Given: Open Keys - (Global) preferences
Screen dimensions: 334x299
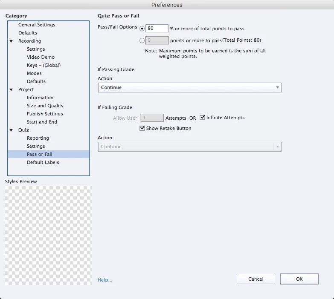Looking at the screenshot, I should [x=44, y=65].
